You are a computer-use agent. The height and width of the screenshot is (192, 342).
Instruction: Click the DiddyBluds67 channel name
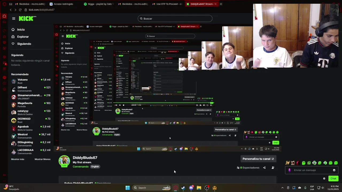(x=85, y=158)
